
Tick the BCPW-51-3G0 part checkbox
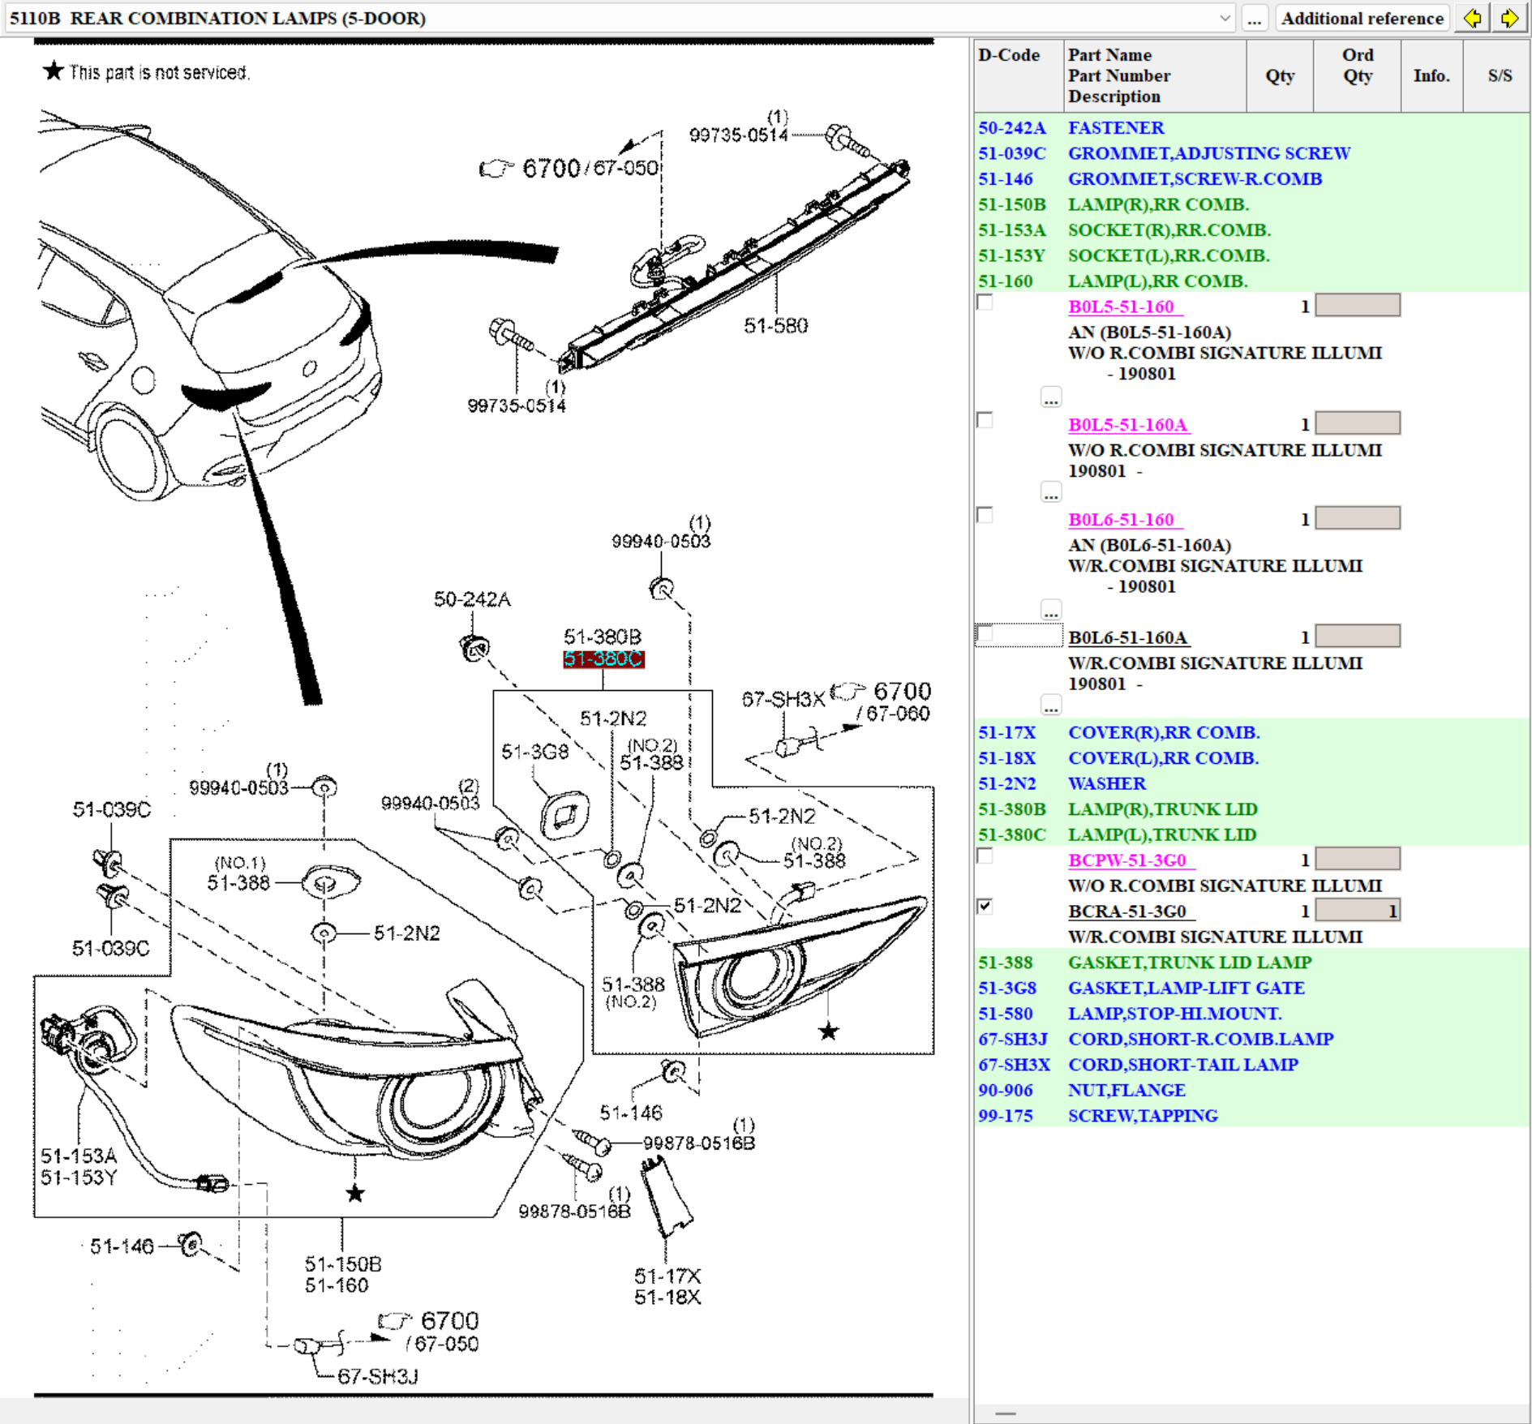pyautogui.click(x=985, y=856)
